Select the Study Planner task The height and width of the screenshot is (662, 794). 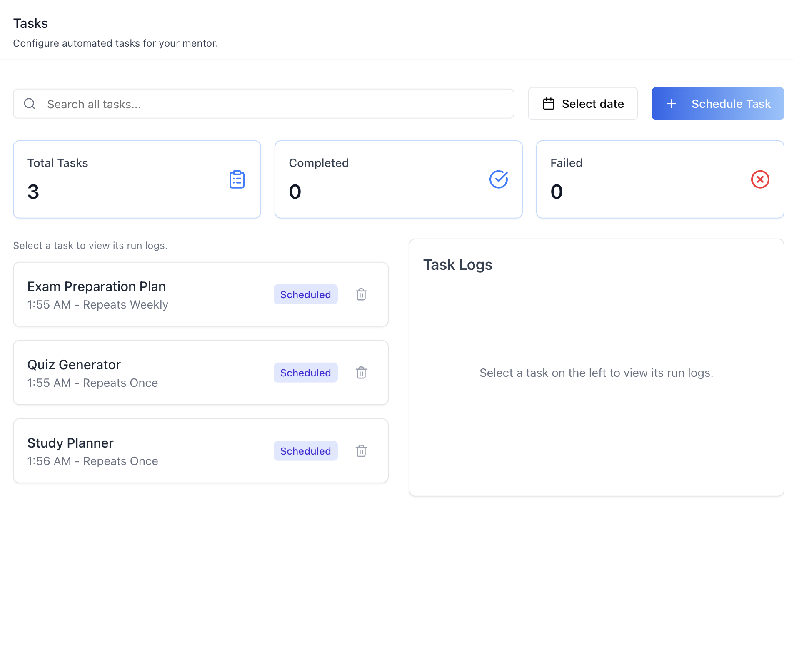point(201,451)
